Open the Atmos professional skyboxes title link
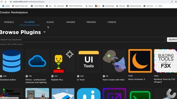 pos(36,81)
